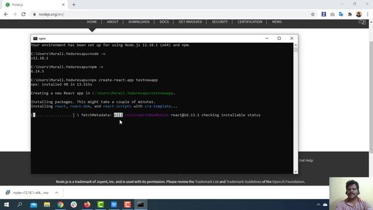Expand the download item options chevron
The width and height of the screenshot is (373, 210).
point(57,192)
